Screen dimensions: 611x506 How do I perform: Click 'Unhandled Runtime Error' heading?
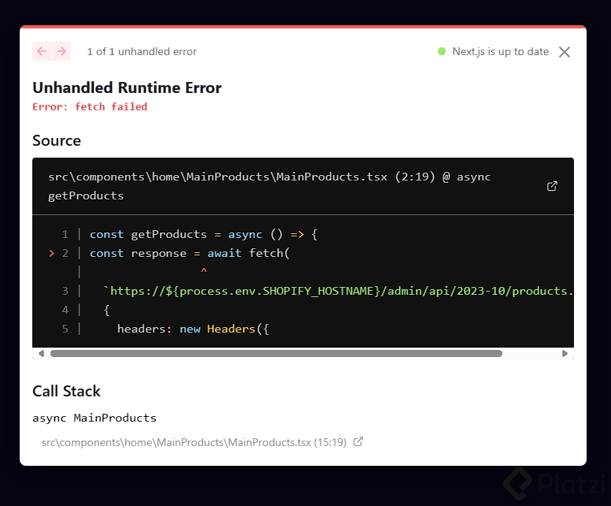pos(127,87)
